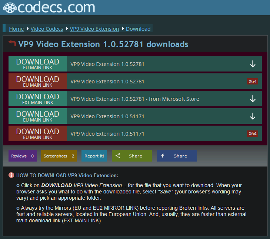270x239 pixels.
Task: Click green DOWNLOAD button for version 1.0.51171
Action: (38, 116)
